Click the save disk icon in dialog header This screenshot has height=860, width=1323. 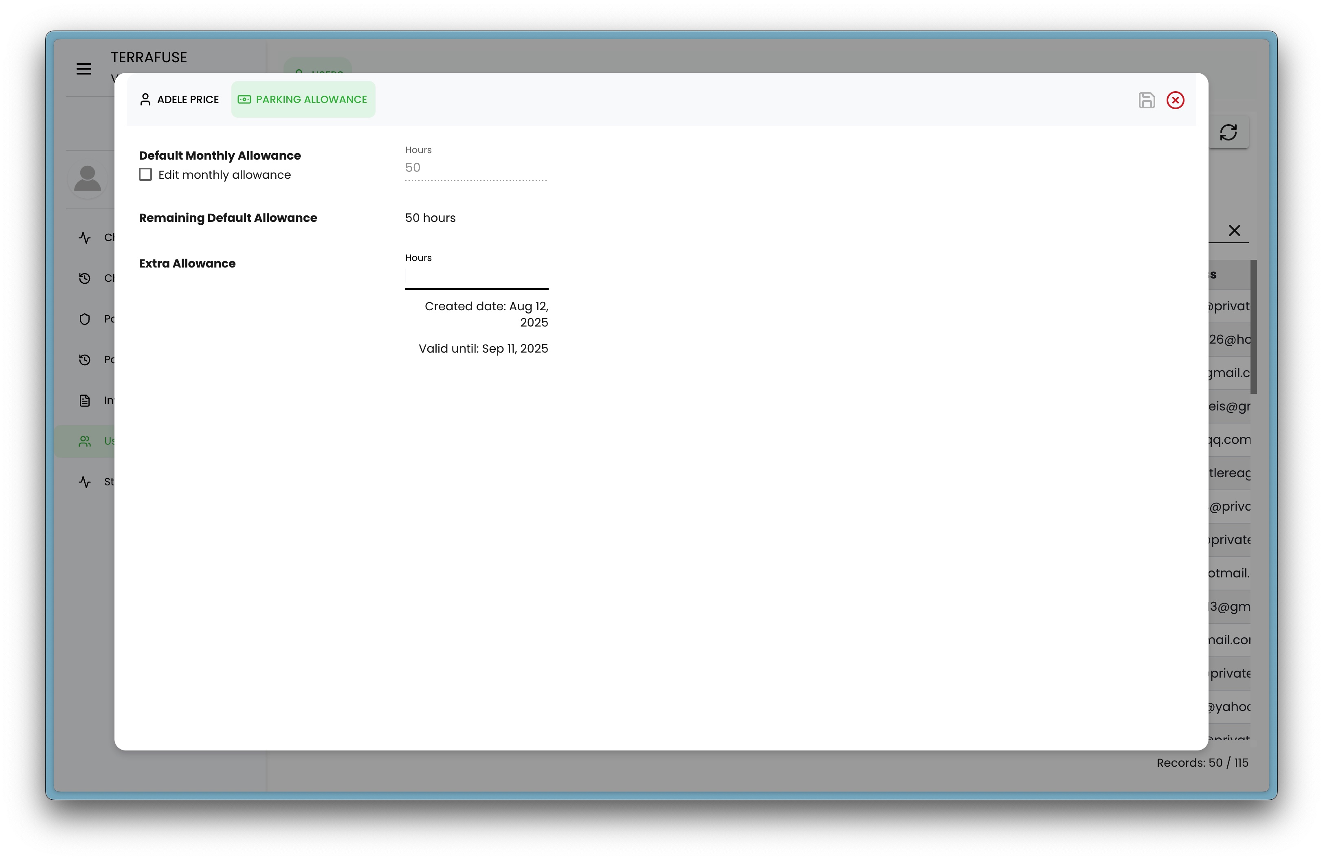[x=1146, y=100]
